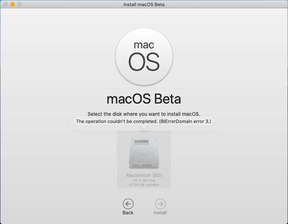Click the Back arrow icon
This screenshot has height=224, width=288.
coord(128,204)
